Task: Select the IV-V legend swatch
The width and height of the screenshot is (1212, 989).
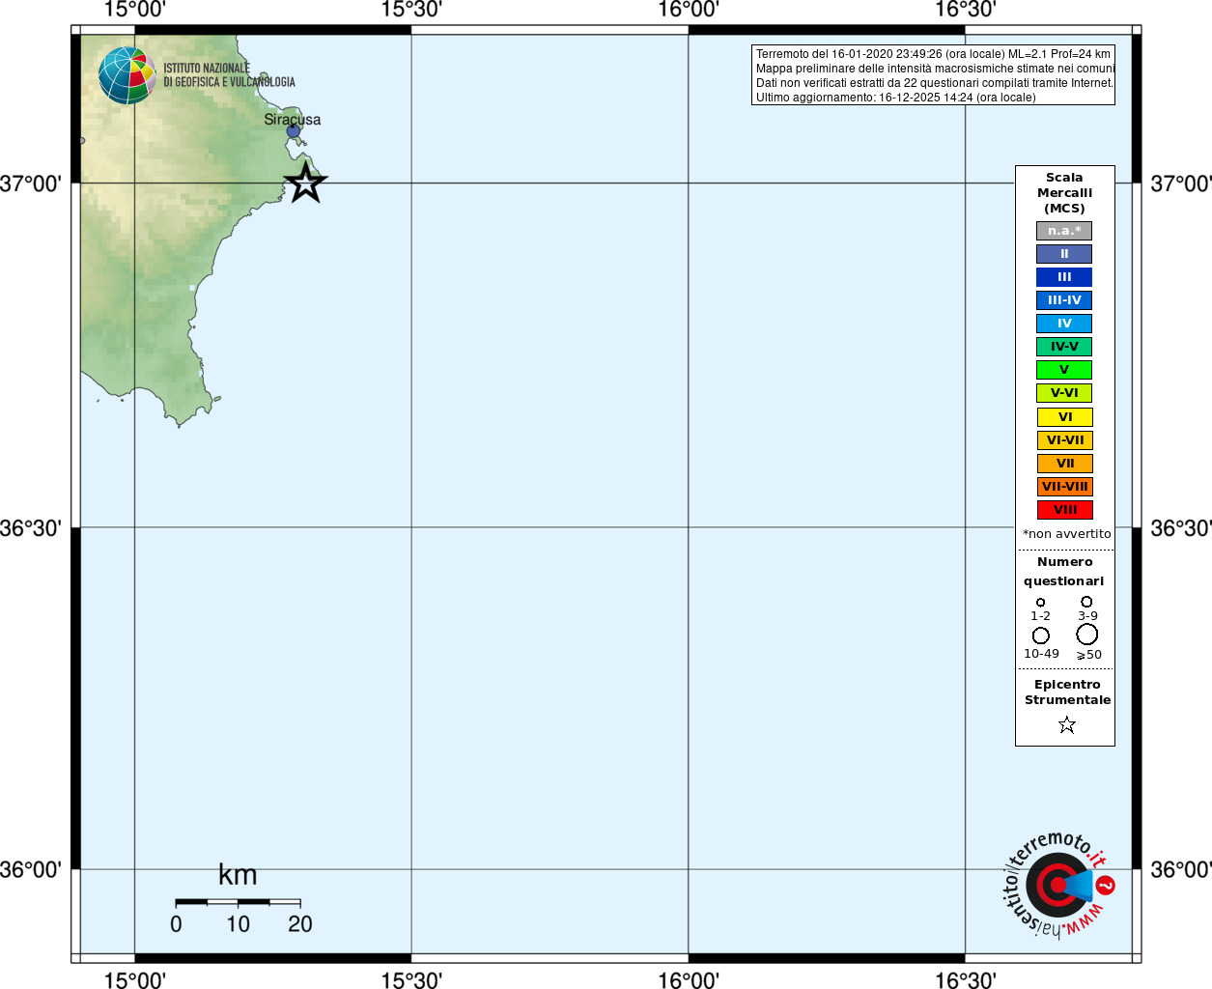Action: tap(1064, 347)
